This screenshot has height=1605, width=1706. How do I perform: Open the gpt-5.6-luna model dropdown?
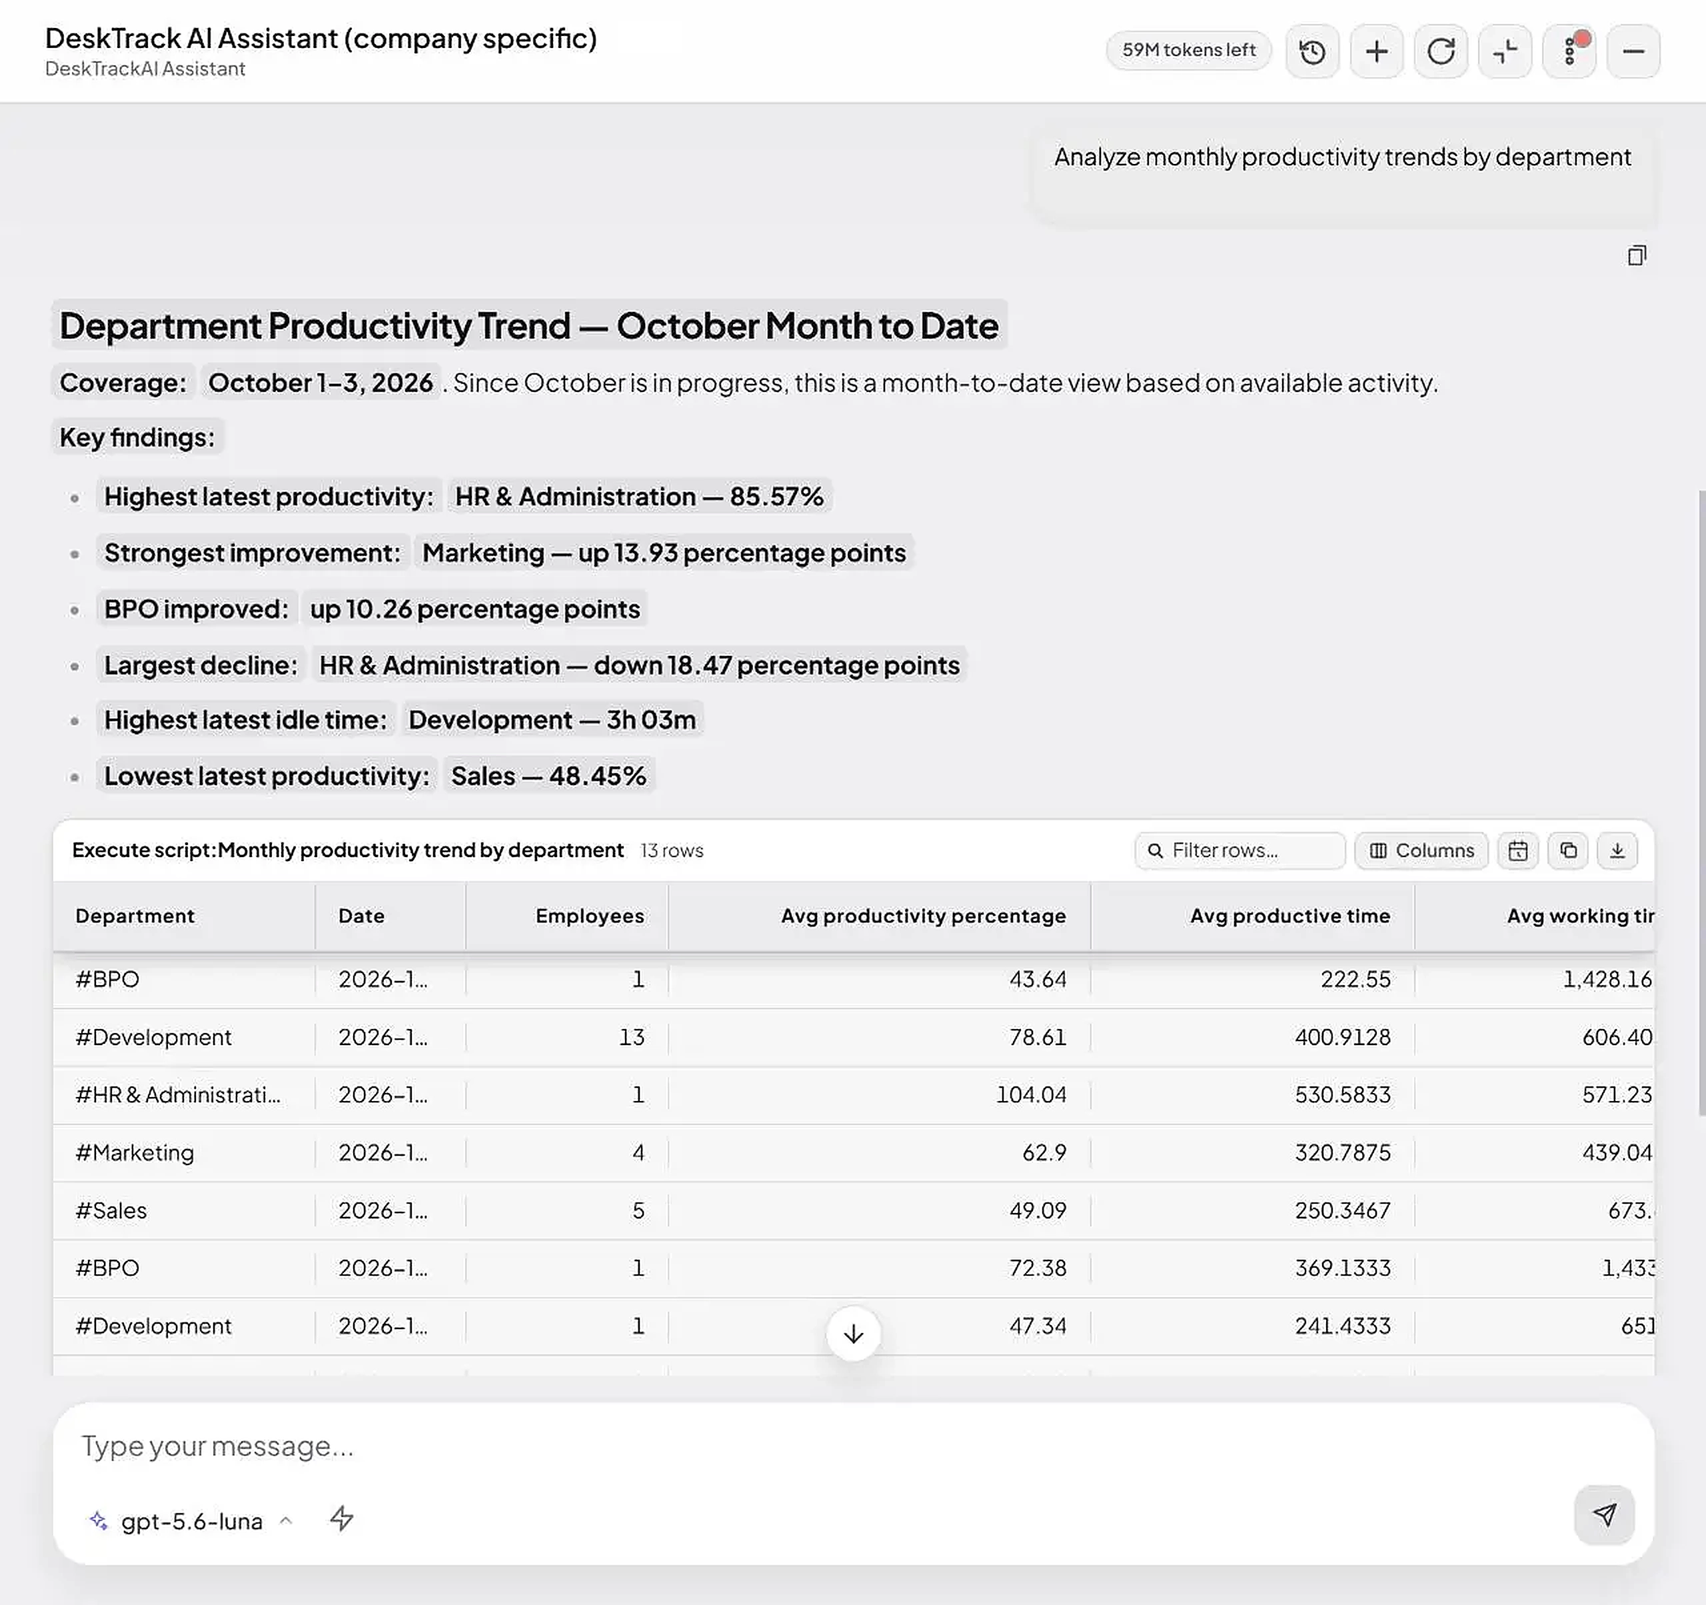[x=191, y=1521]
